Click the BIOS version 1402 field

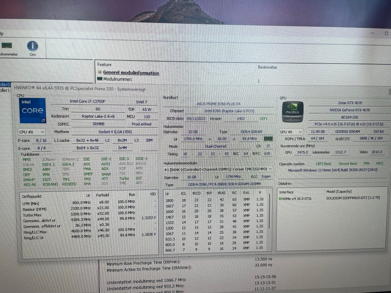point(241,119)
